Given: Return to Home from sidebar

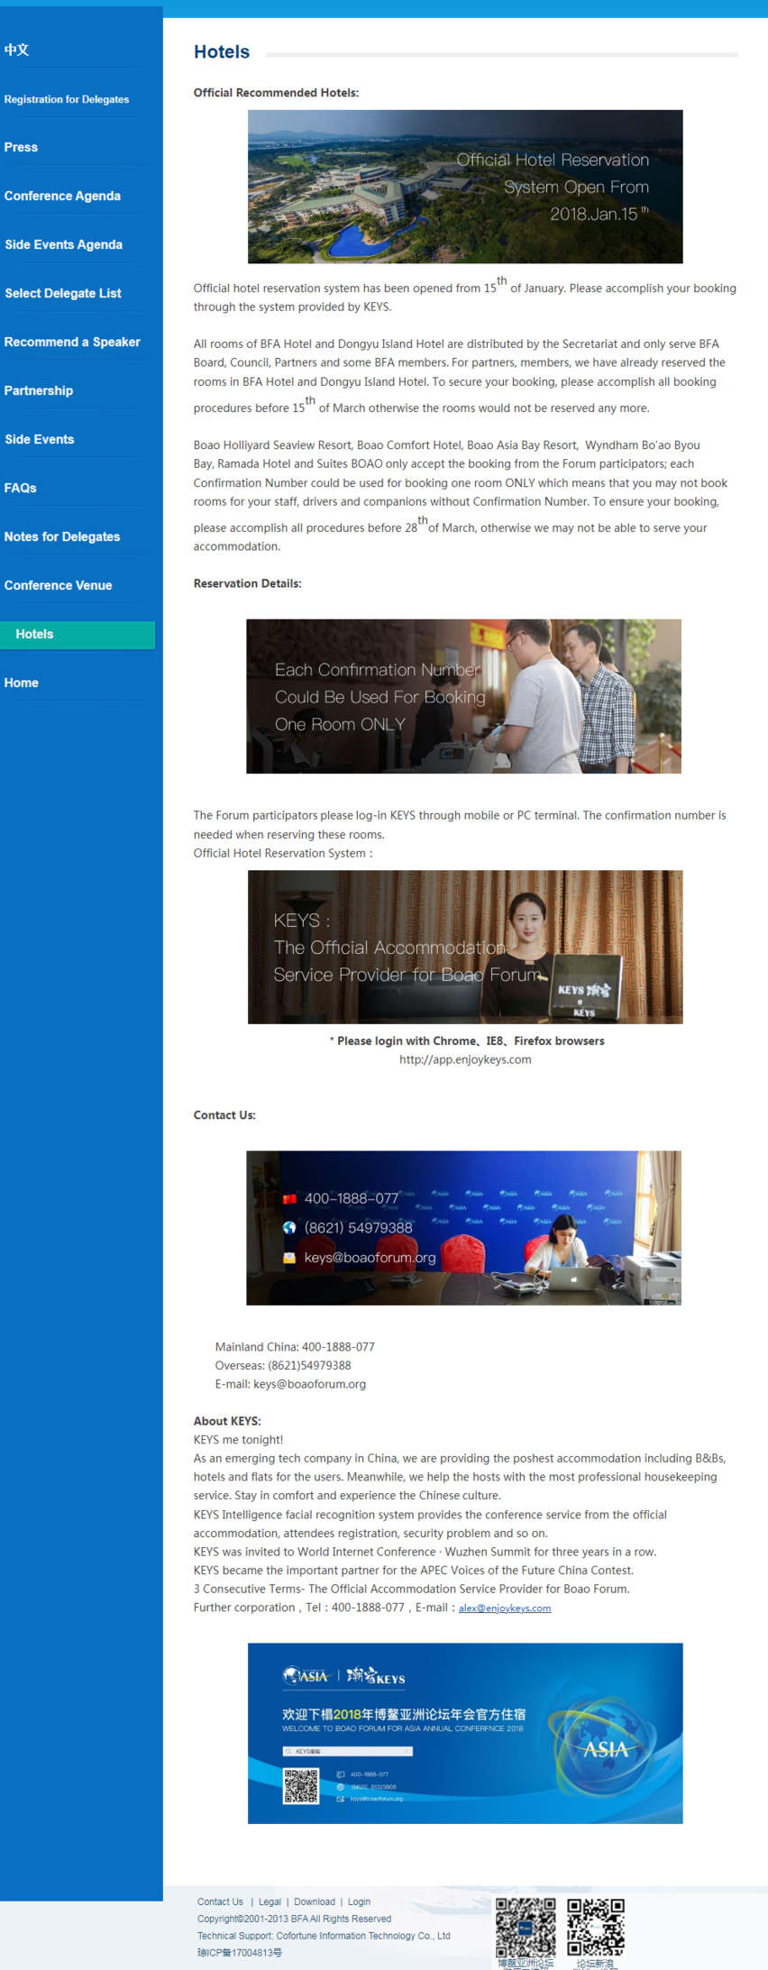Looking at the screenshot, I should 21,683.
